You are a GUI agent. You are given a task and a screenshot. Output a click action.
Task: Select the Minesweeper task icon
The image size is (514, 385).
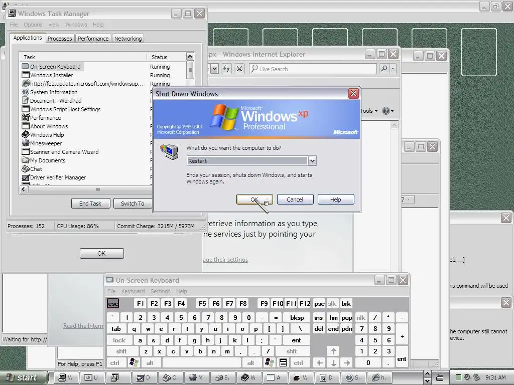[x=25, y=143]
